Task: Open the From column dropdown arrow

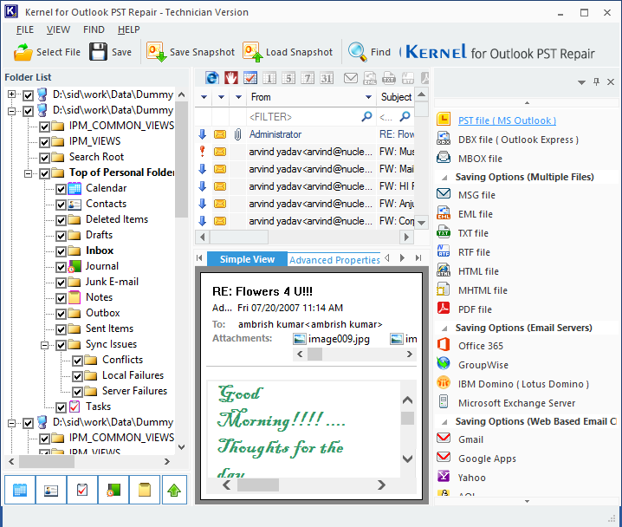Action: [x=368, y=97]
